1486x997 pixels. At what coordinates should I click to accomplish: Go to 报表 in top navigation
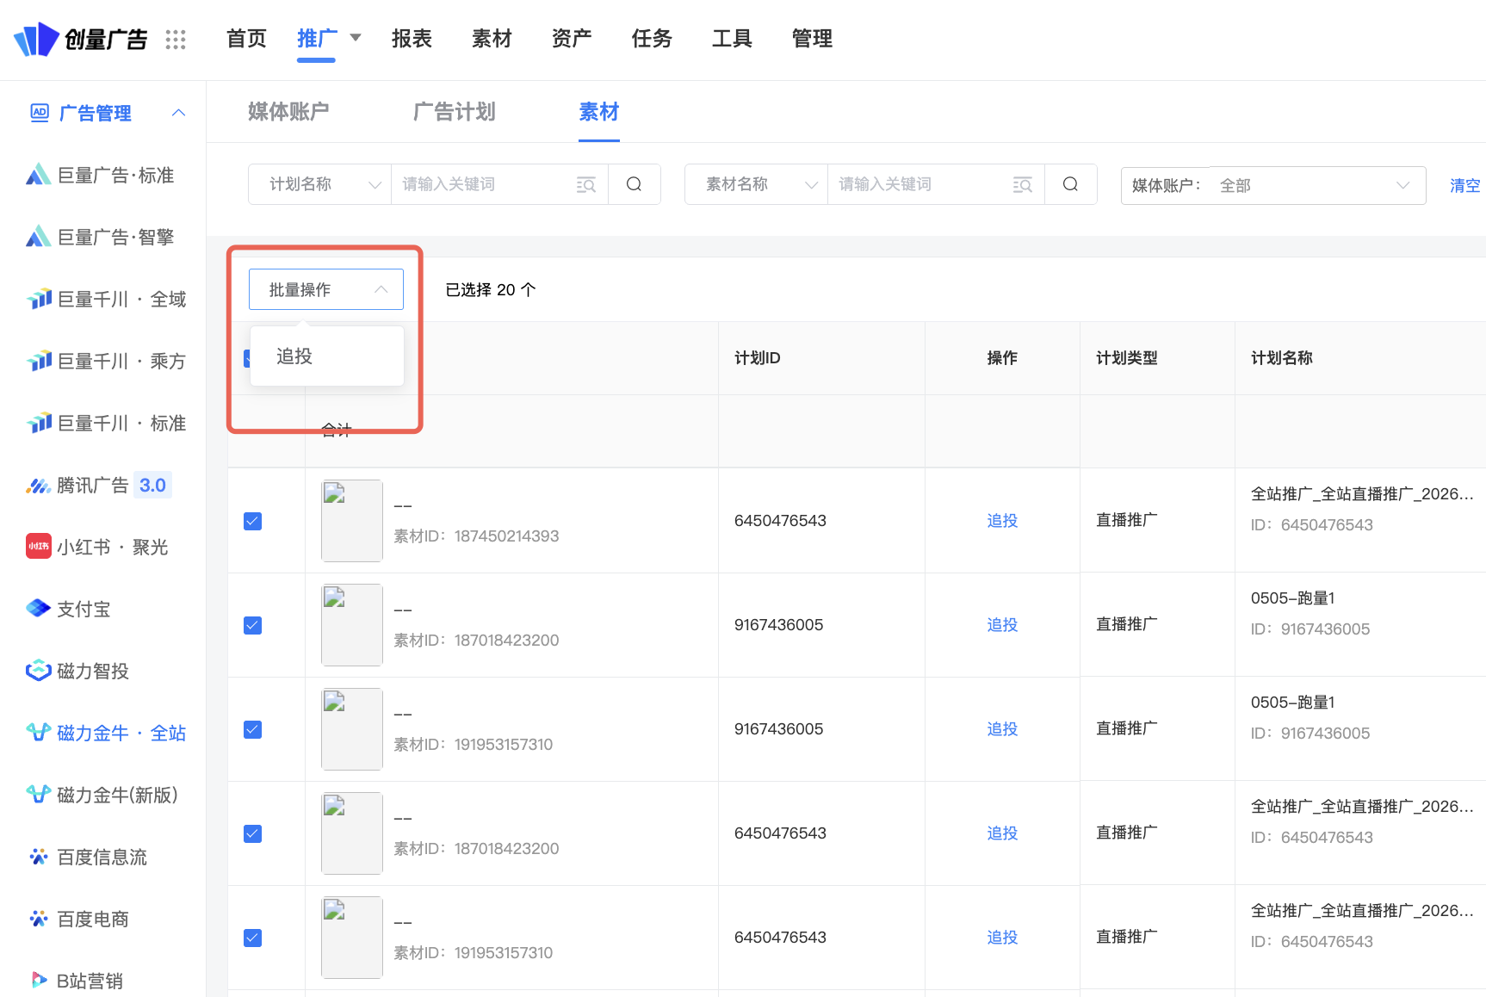tap(412, 39)
